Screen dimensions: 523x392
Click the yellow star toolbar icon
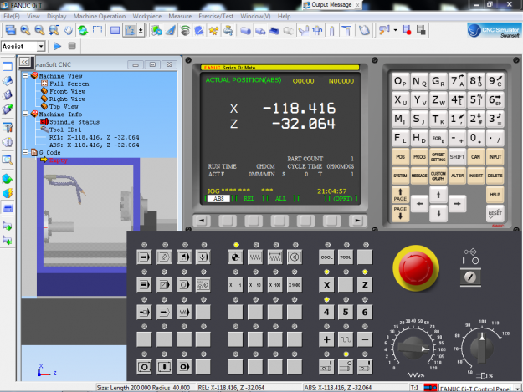pyautogui.click(x=213, y=30)
